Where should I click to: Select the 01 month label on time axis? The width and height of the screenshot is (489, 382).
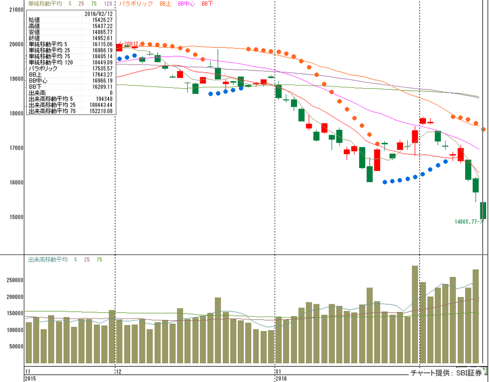(x=279, y=371)
